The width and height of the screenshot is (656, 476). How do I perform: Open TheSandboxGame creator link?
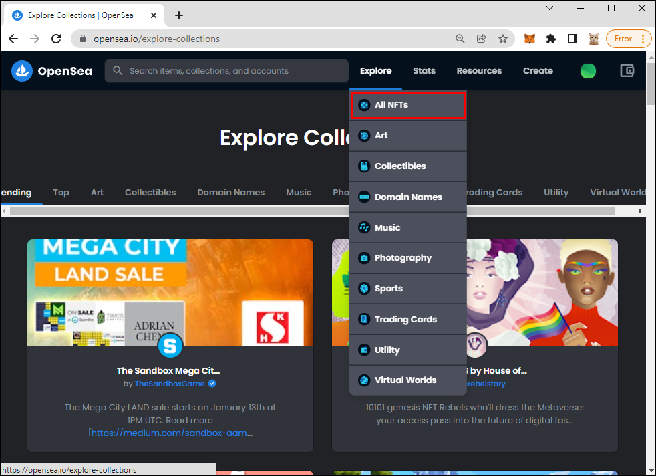click(170, 384)
